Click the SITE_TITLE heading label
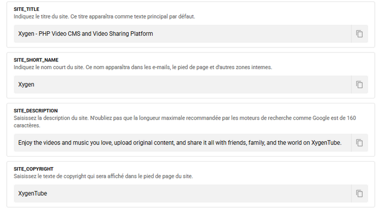This screenshot has width=383, height=210. pyautogui.click(x=27, y=9)
